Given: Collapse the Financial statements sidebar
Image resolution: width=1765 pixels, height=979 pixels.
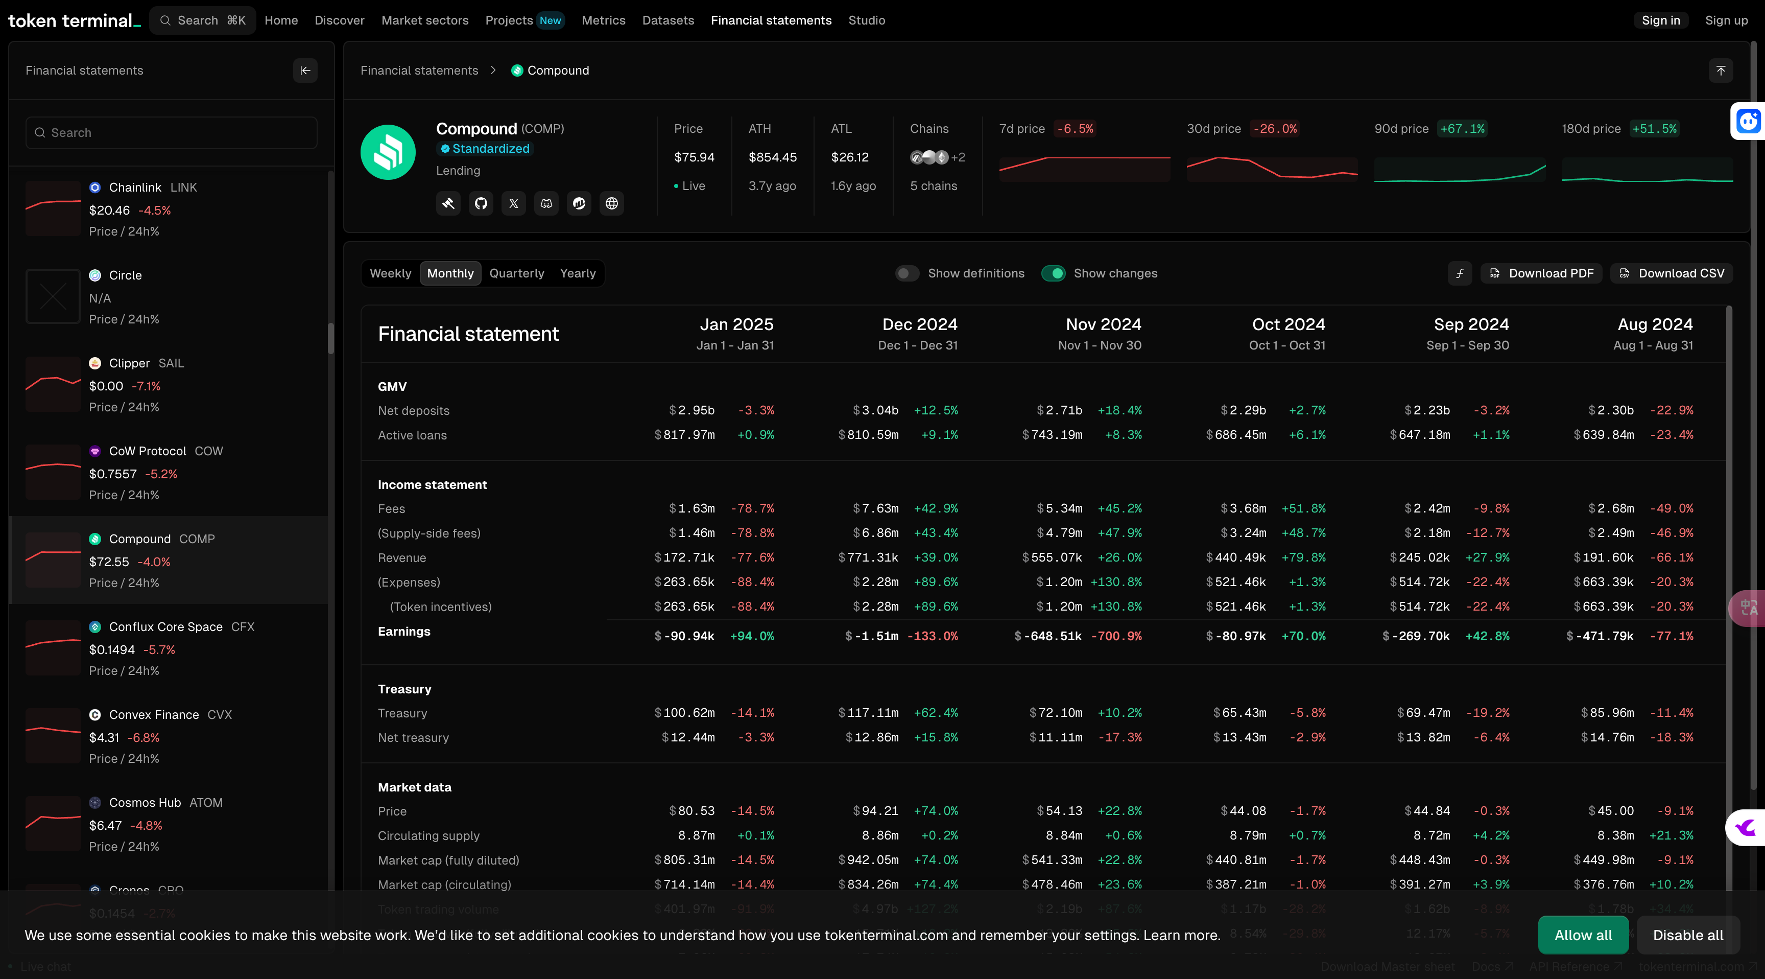Looking at the screenshot, I should point(305,71).
